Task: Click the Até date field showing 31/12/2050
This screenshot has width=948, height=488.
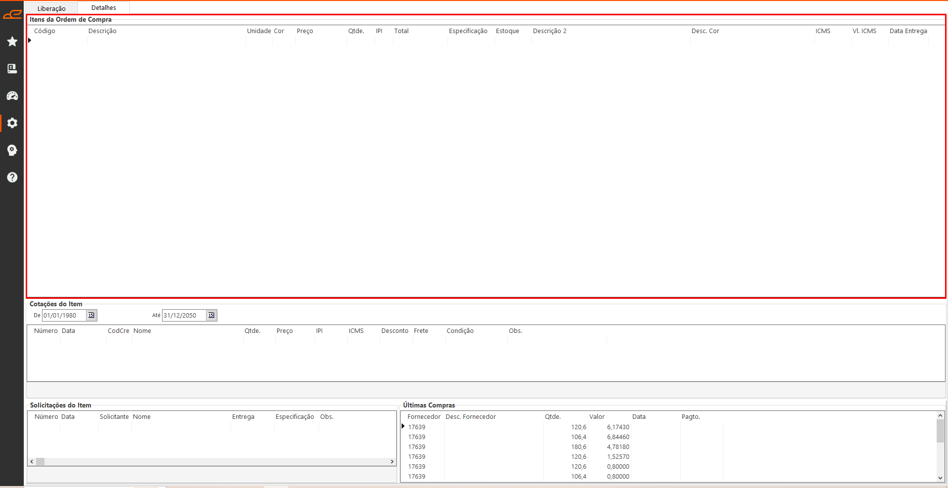Action: [x=184, y=315]
